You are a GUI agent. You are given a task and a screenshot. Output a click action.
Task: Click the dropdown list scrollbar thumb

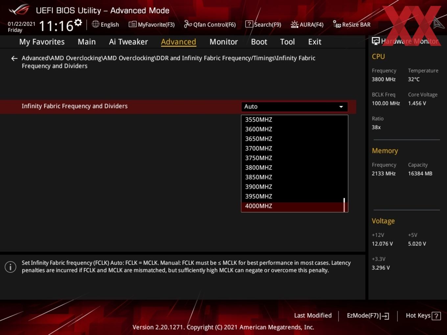coord(344,205)
